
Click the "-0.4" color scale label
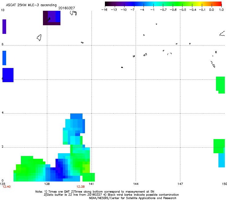click(193, 10)
